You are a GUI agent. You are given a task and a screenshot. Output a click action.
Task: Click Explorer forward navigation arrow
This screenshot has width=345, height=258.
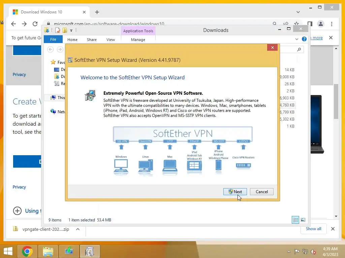60,49
